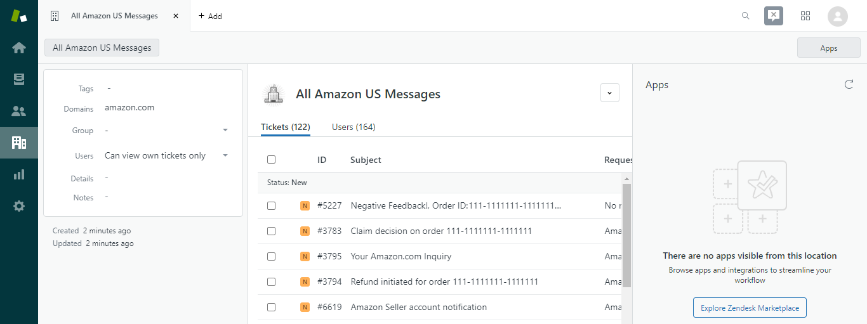Open the Zendesk products grid icon
The width and height of the screenshot is (867, 324).
click(x=805, y=16)
